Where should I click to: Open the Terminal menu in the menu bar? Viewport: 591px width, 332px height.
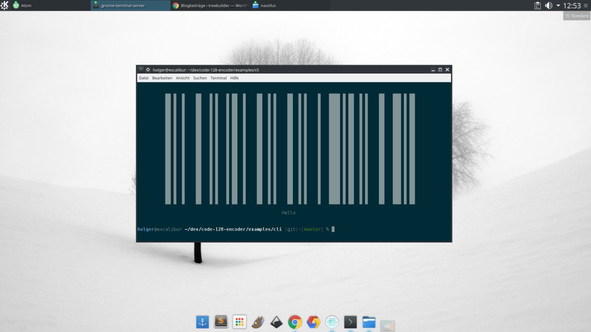[x=218, y=78]
